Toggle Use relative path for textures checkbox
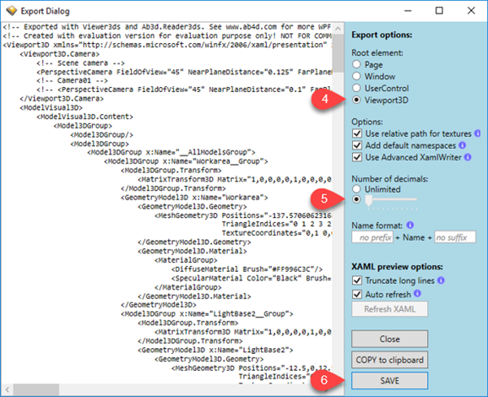 (x=358, y=133)
